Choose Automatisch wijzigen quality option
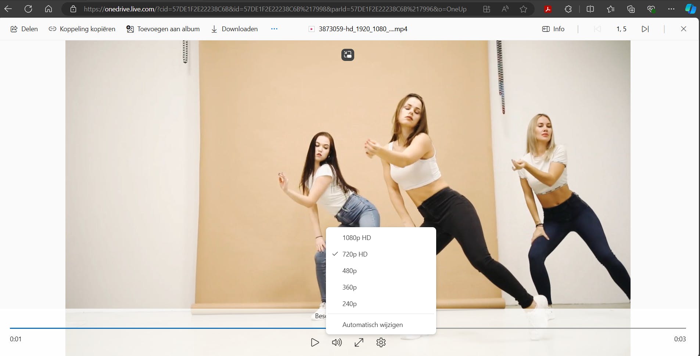 point(381,325)
